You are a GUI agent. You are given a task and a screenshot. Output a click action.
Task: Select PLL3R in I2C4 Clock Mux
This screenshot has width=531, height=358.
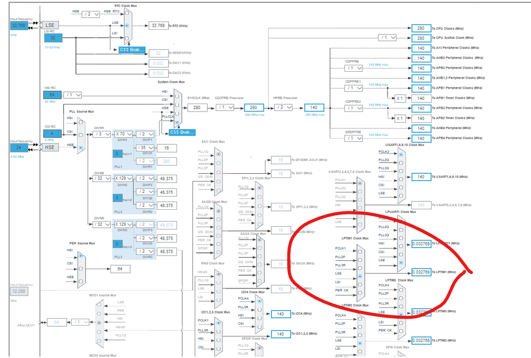(x=259, y=310)
